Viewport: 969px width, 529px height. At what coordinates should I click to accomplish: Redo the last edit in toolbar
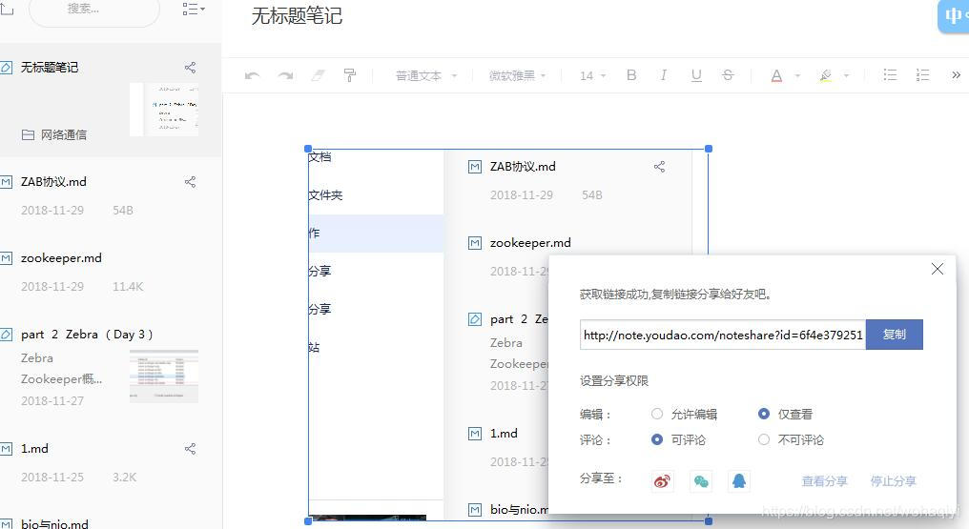(285, 75)
